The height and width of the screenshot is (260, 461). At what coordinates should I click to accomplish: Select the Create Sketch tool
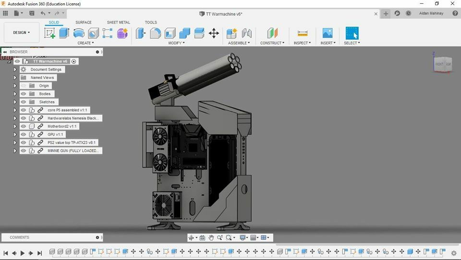[49, 33]
